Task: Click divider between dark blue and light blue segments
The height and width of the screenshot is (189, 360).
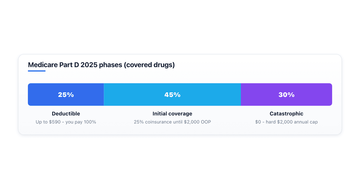Action: pos(104,94)
